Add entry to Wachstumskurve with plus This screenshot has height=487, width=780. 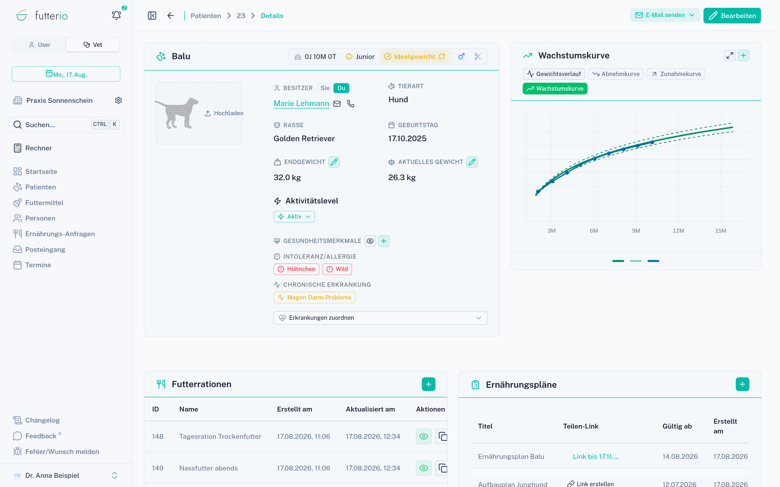tap(744, 55)
